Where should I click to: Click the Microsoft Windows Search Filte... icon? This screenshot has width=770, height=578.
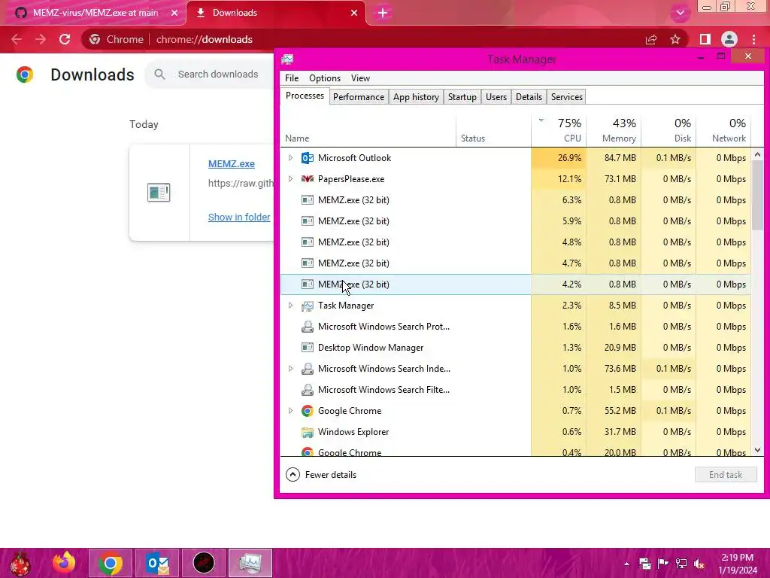coord(308,390)
